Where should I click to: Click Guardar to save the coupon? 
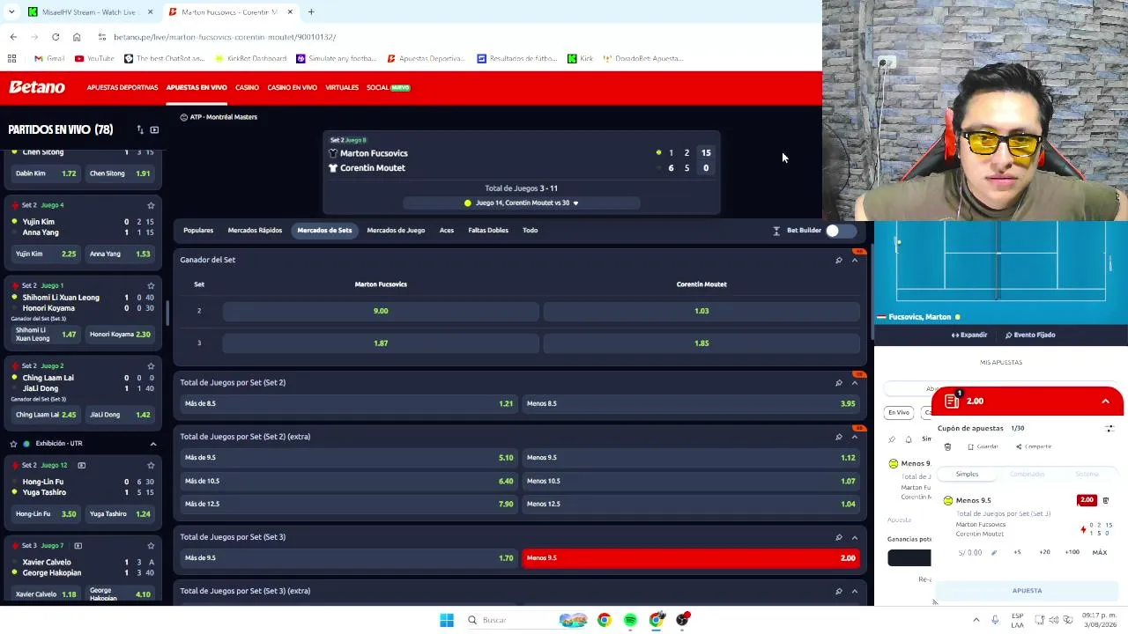coord(983,446)
